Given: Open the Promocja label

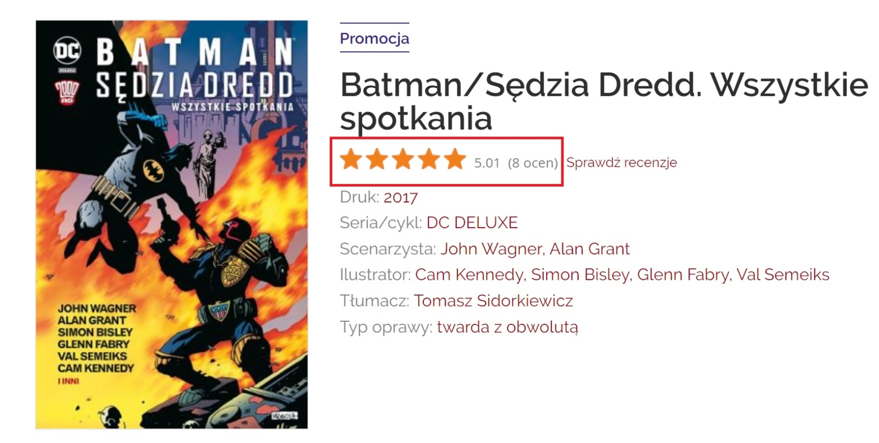Looking at the screenshot, I should point(375,38).
